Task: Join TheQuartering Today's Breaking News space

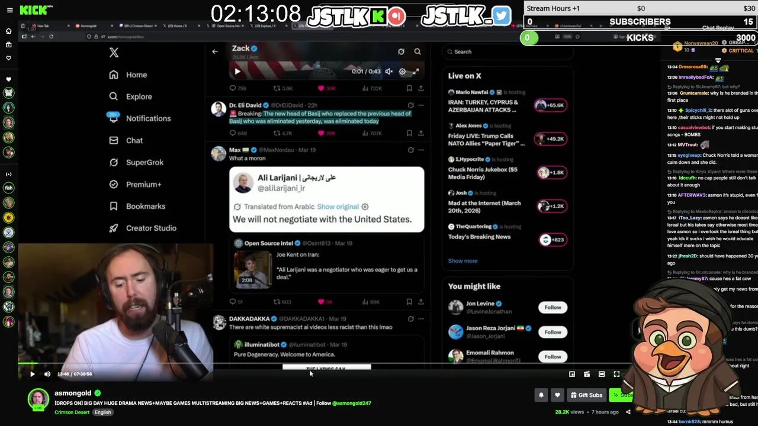Action: pyautogui.click(x=553, y=240)
